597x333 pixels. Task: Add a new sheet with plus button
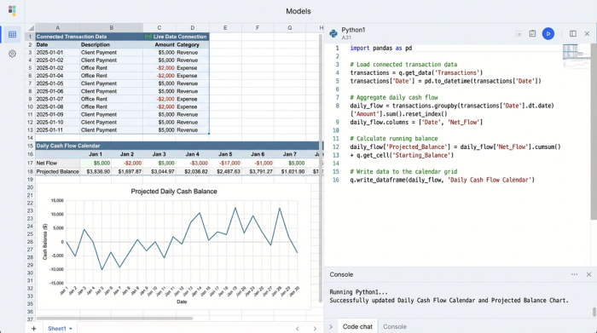tap(33, 328)
